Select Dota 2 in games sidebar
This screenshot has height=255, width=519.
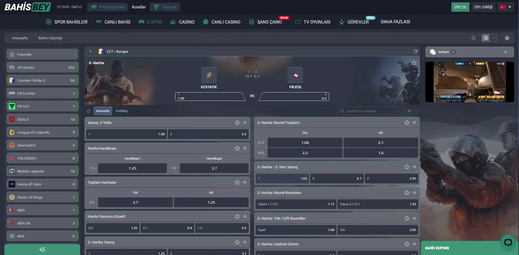42,119
